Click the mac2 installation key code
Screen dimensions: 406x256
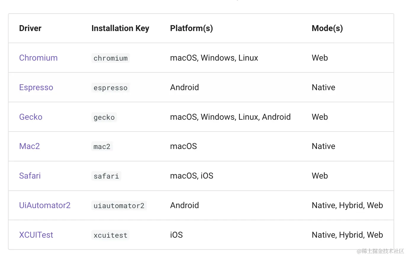[102, 147]
